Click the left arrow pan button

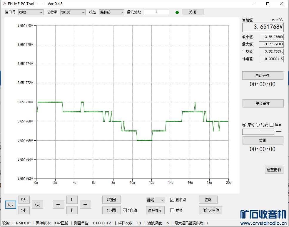tap(58, 205)
